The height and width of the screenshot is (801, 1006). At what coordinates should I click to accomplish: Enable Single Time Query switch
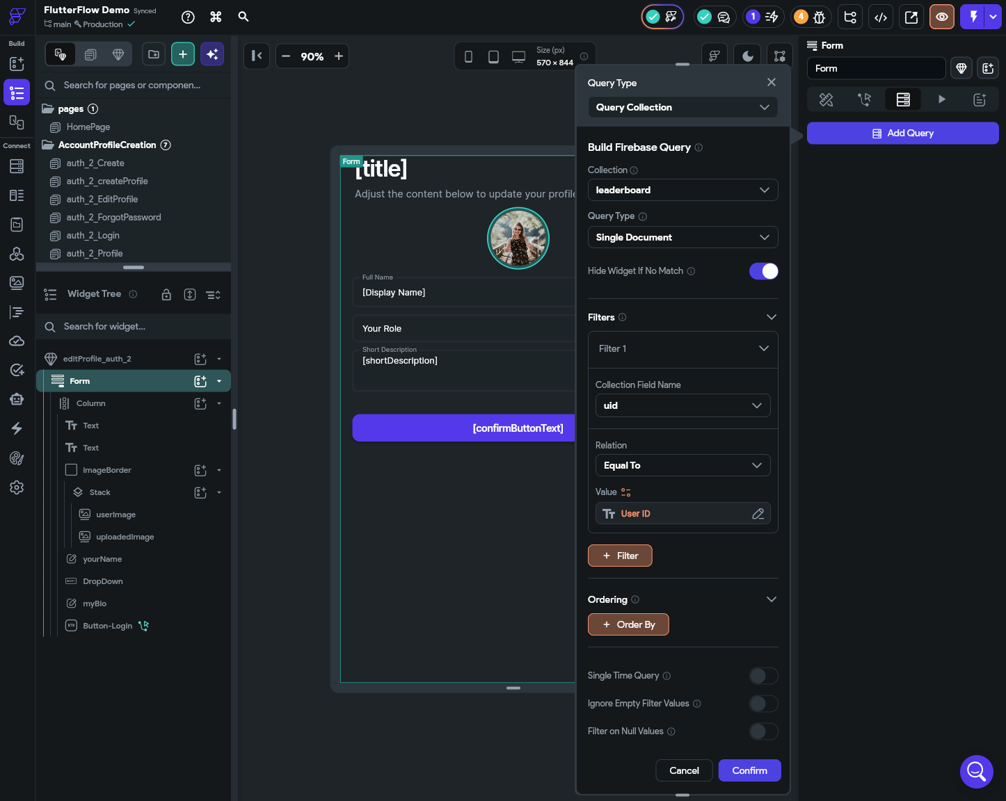pos(764,676)
